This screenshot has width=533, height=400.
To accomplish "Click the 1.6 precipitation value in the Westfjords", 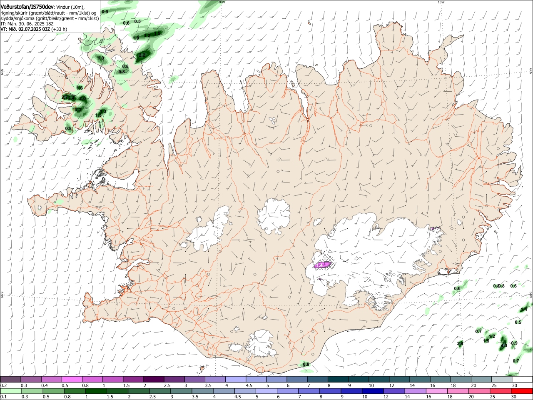I will (x=80, y=88).
